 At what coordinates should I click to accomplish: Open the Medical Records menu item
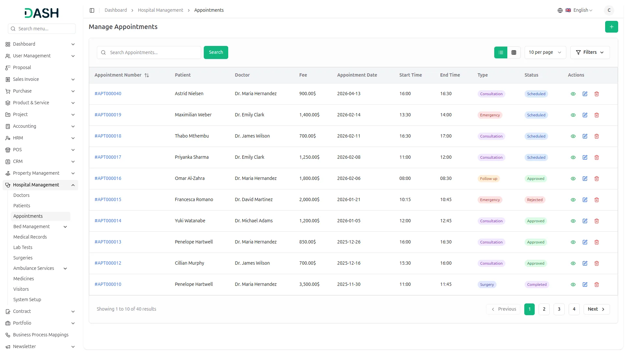coord(30,237)
